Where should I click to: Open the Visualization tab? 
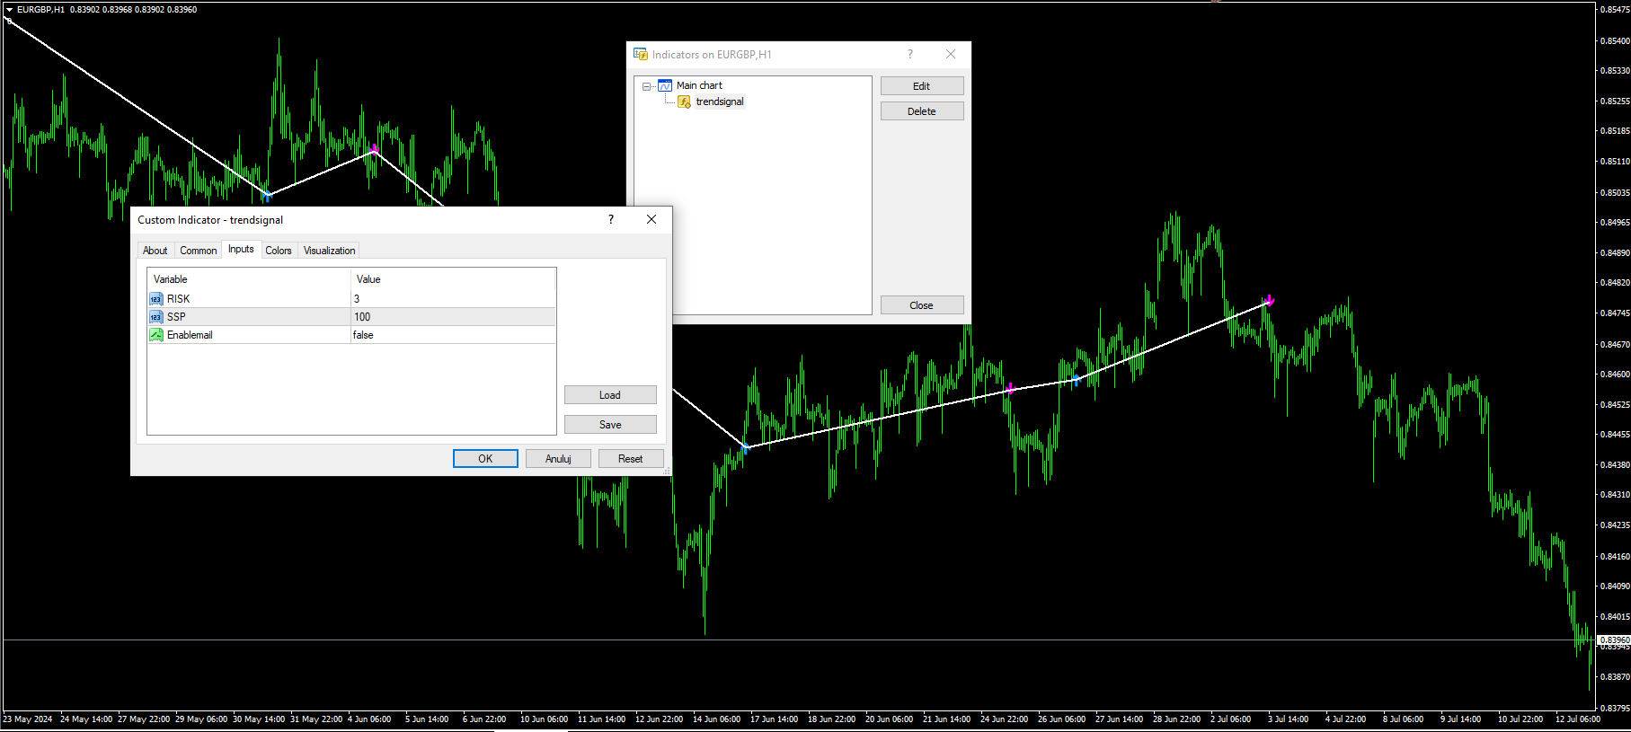click(x=329, y=251)
